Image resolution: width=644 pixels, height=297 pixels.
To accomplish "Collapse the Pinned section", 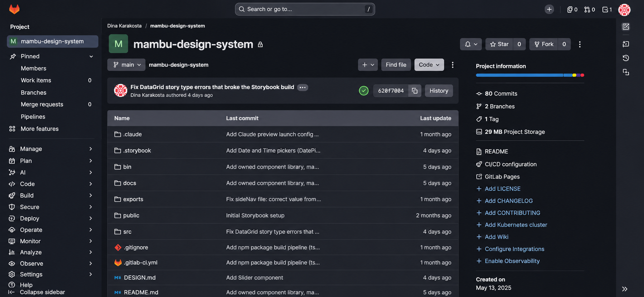I will [x=52, y=56].
